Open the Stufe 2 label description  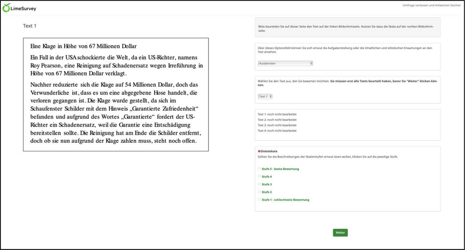pyautogui.click(x=267, y=192)
